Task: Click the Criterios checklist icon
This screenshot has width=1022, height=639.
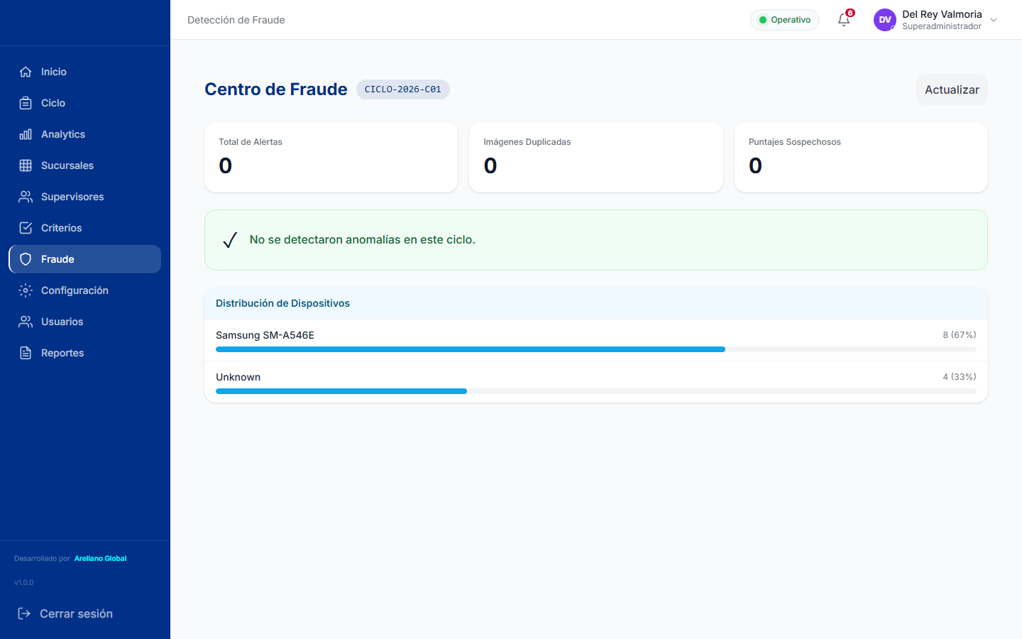Action: pyautogui.click(x=26, y=228)
